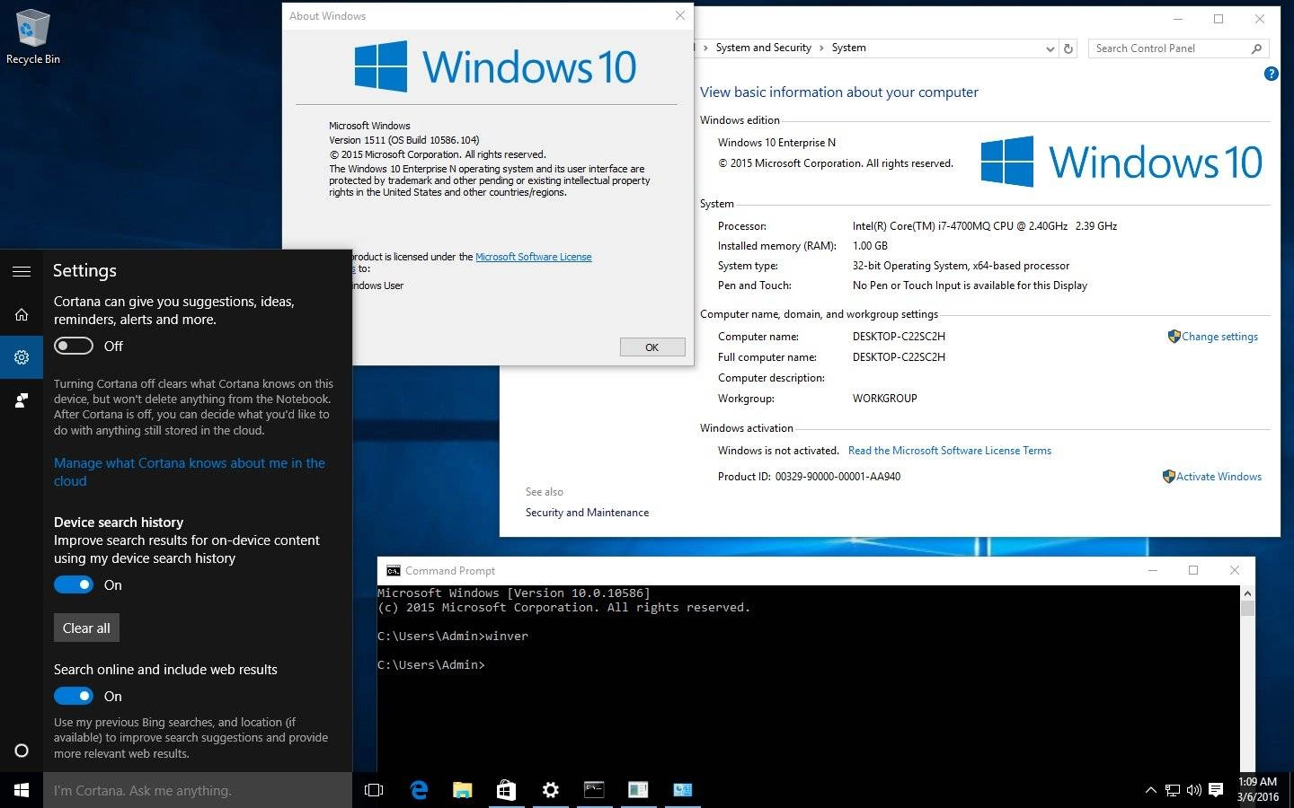
Task: Click OK in About Windows dialog
Action: click(x=652, y=347)
